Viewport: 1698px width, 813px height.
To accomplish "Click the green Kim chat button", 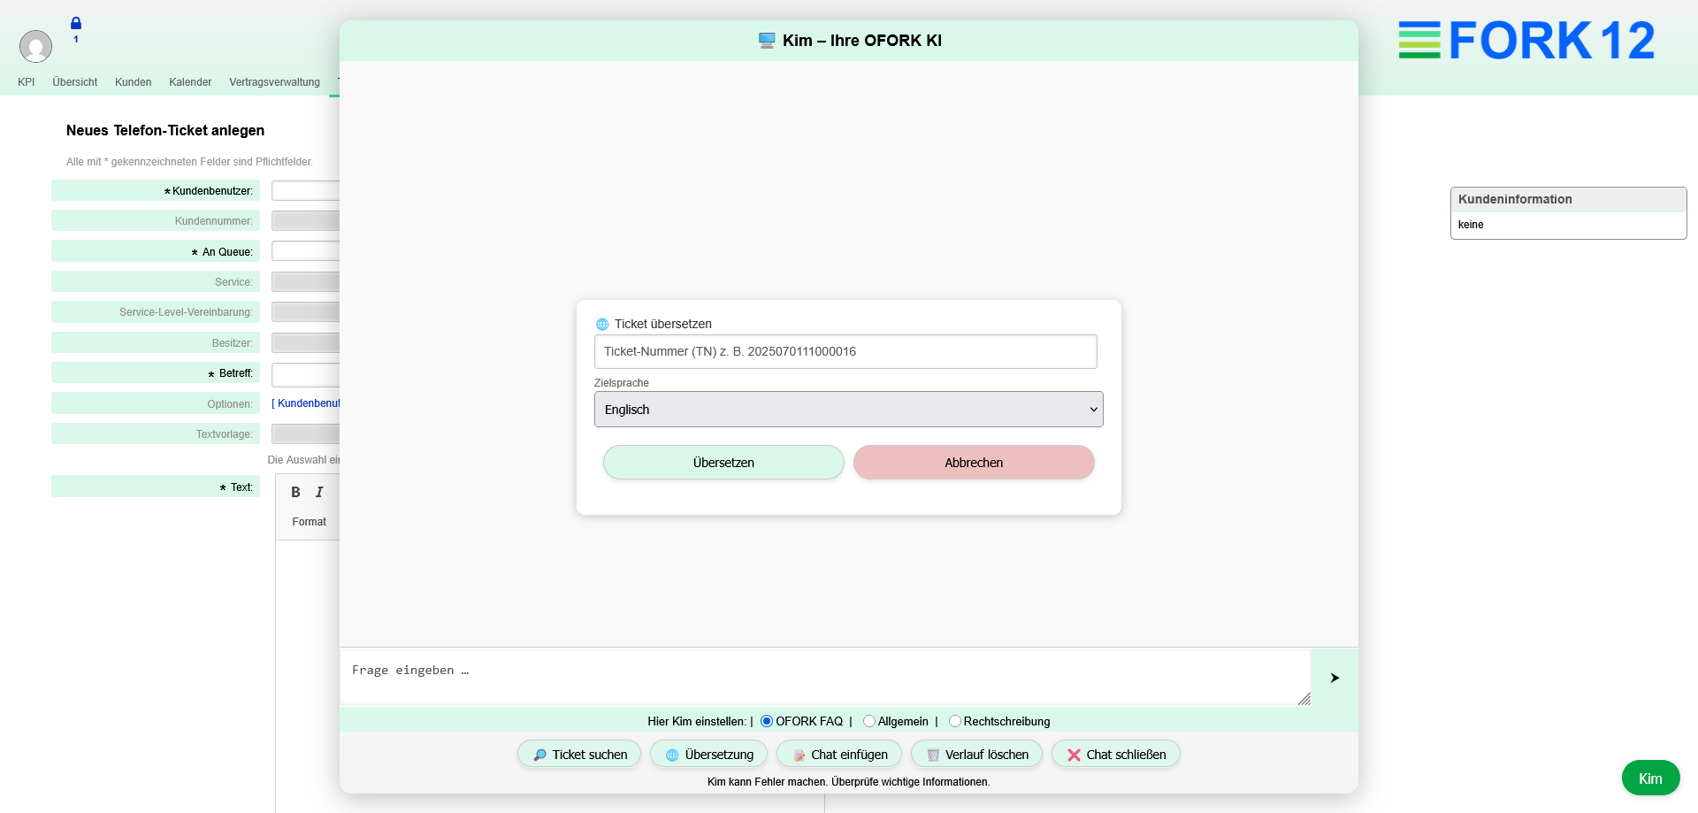I will click(x=1650, y=778).
